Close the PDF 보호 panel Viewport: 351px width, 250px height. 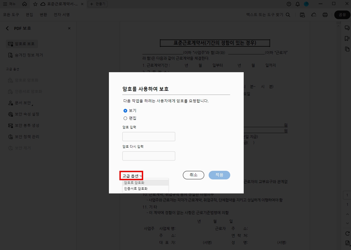[x=69, y=28]
